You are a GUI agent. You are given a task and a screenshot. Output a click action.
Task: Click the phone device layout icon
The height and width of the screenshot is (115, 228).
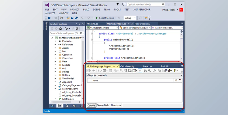tap(130, 71)
